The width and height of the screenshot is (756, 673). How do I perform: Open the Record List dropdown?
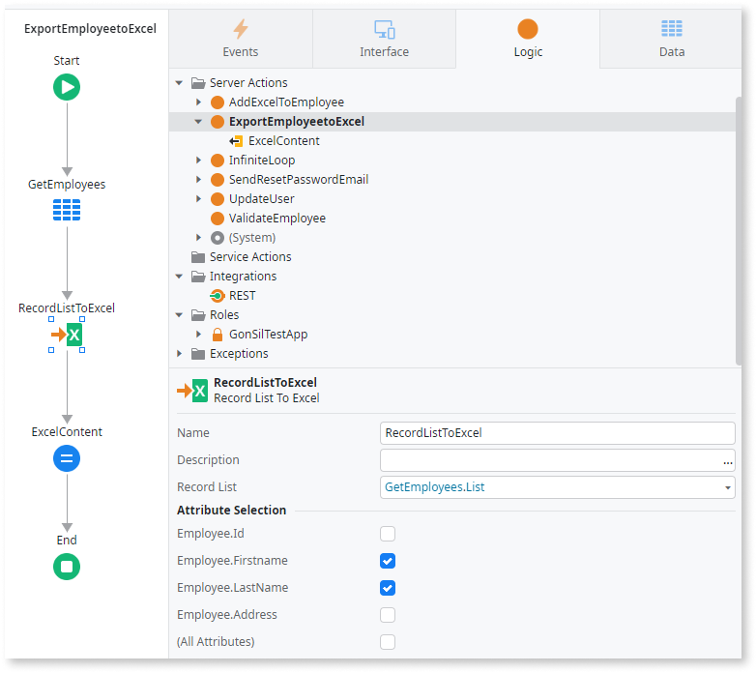point(727,487)
